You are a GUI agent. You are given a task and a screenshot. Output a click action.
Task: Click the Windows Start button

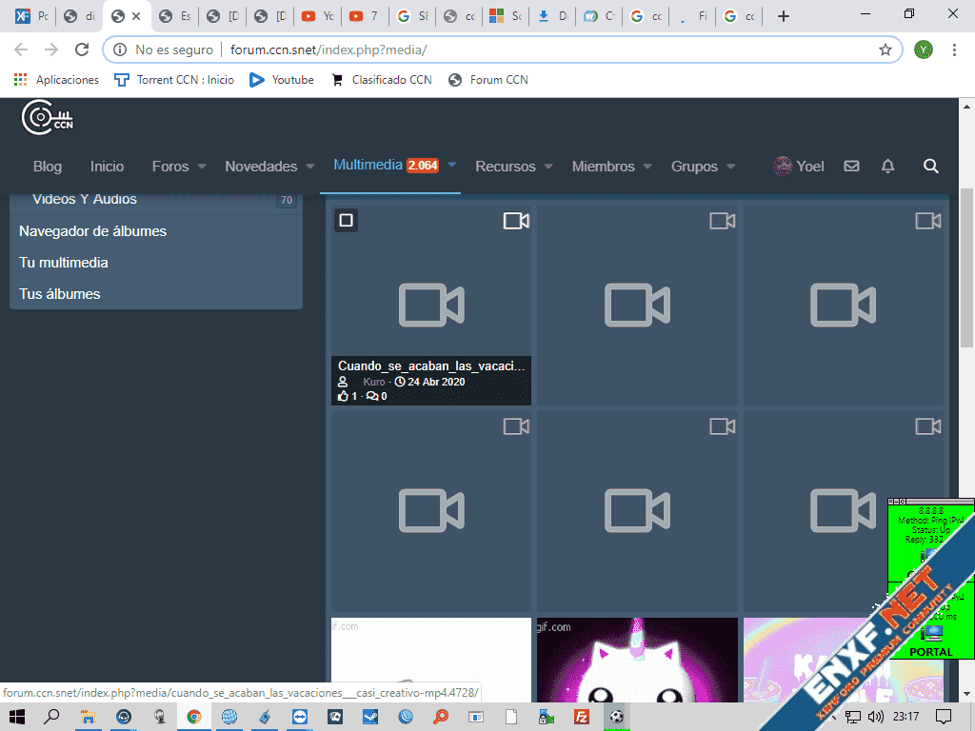[x=17, y=716]
